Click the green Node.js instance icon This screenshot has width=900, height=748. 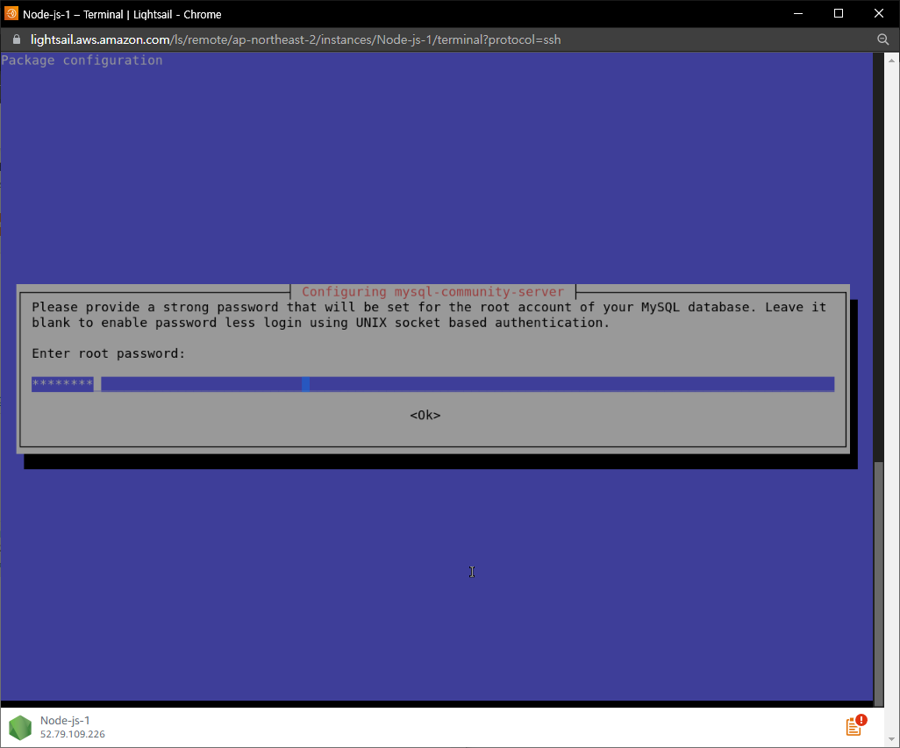point(20,727)
